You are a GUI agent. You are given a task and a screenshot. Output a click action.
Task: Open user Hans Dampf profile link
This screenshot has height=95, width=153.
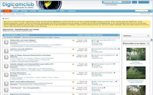pos(98,43)
